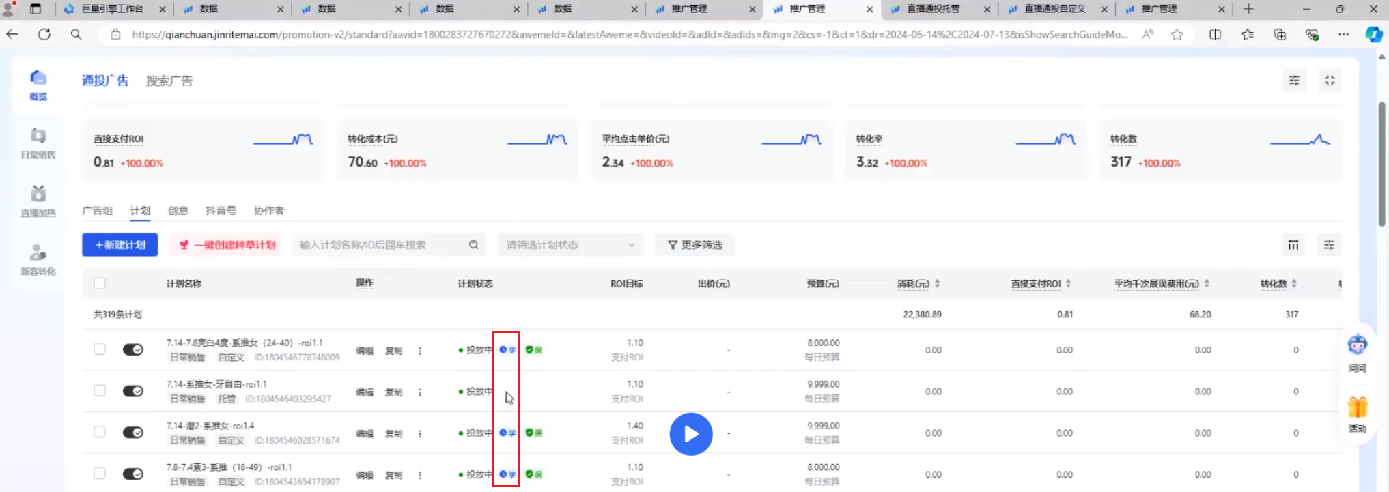
Task: Select all plans with header checkbox
Action: [100, 283]
